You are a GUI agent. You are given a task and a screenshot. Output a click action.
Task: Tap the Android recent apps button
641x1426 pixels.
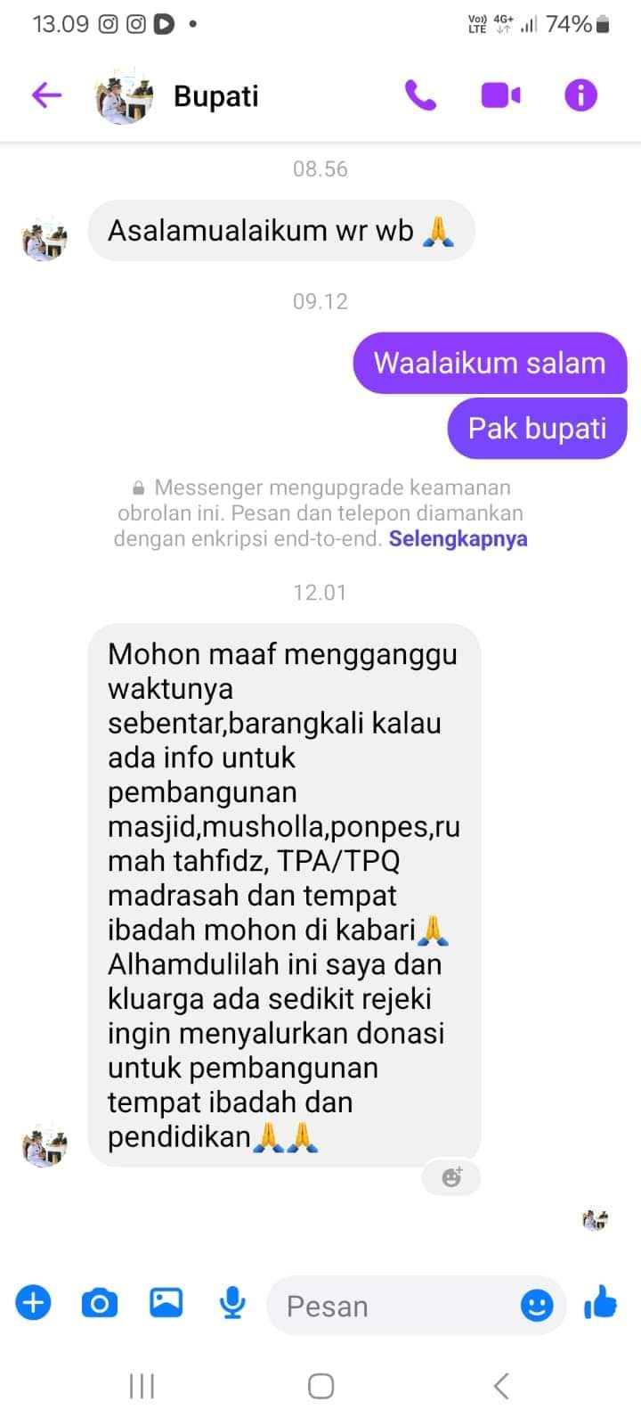pos(142,1386)
